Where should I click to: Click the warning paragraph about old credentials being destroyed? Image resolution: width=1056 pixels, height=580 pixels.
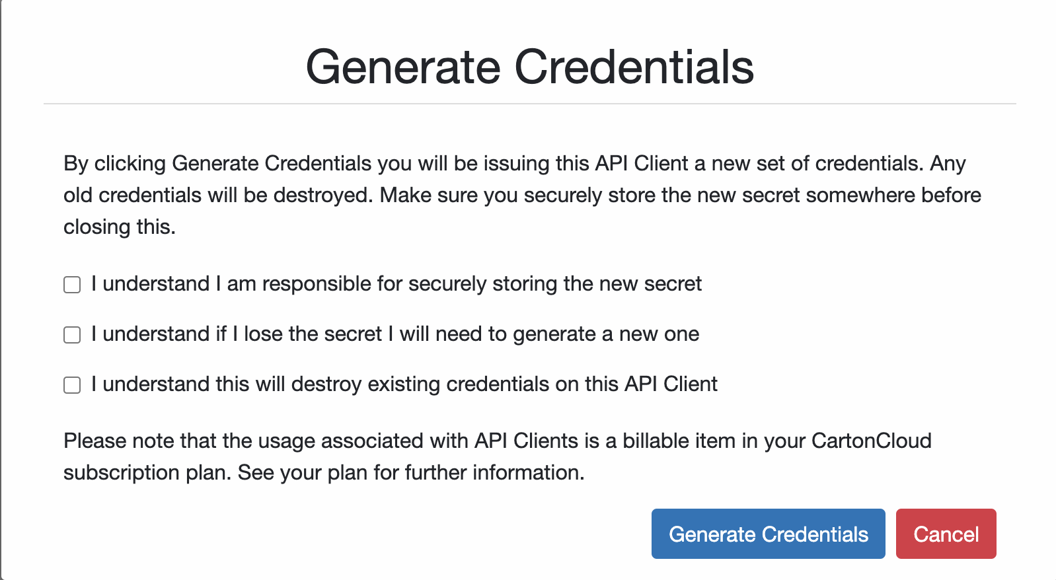pos(521,195)
